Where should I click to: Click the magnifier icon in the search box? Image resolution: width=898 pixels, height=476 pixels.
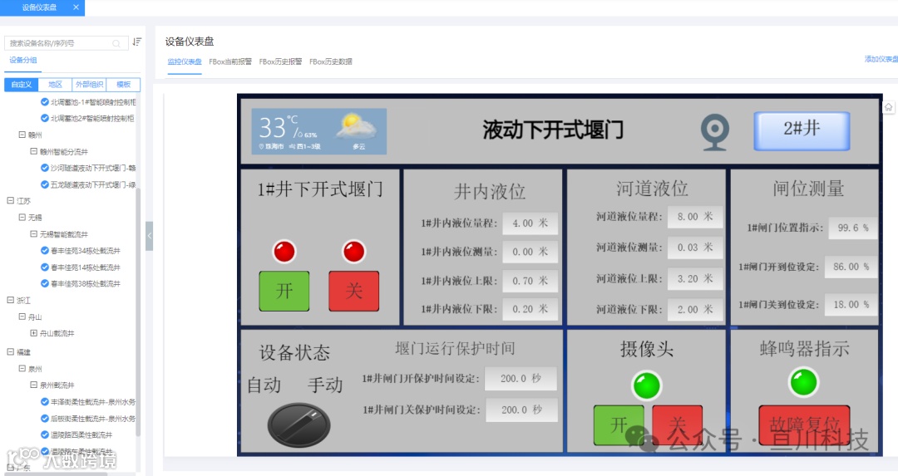tap(117, 43)
